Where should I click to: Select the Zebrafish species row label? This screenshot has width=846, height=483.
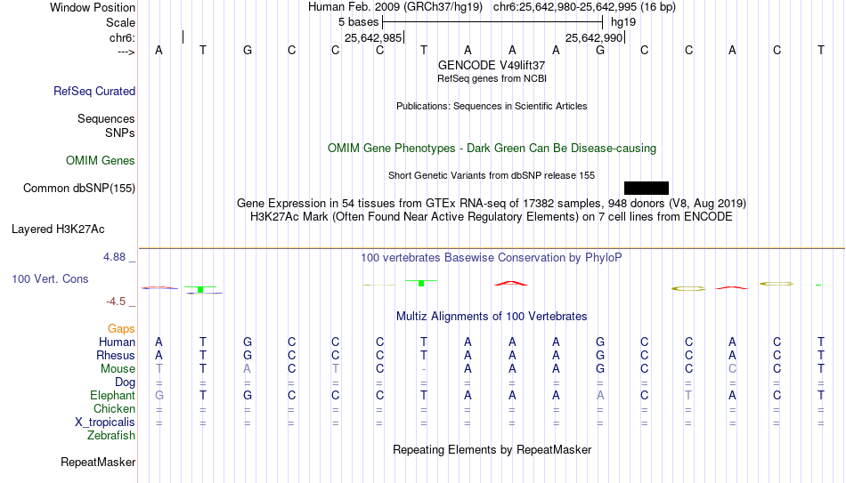(111, 435)
